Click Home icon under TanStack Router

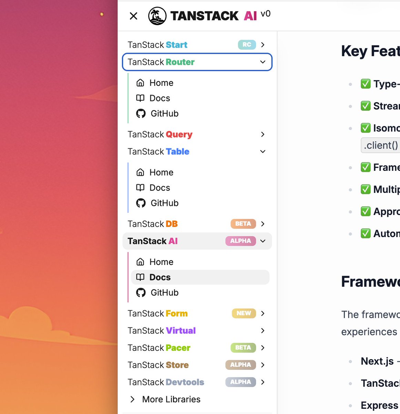coord(140,83)
